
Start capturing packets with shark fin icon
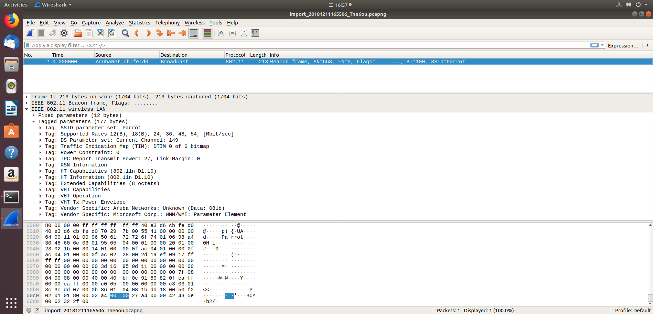30,33
